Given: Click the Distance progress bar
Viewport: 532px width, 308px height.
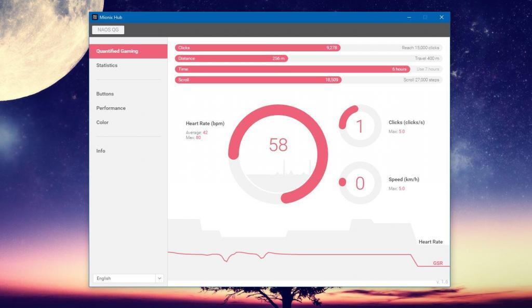Looking at the screenshot, I should [231, 59].
